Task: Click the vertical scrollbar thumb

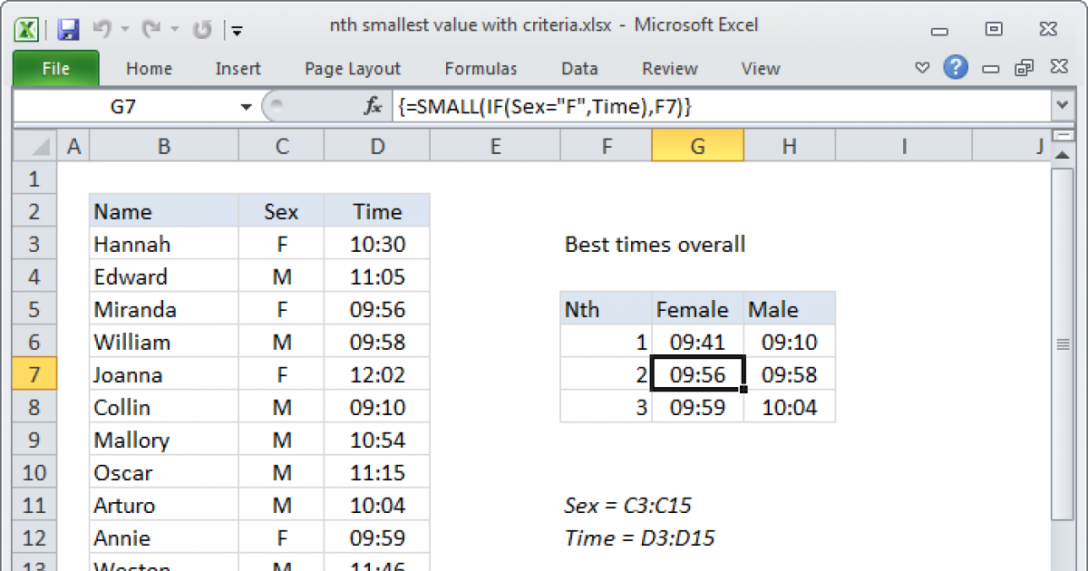Action: [1063, 344]
